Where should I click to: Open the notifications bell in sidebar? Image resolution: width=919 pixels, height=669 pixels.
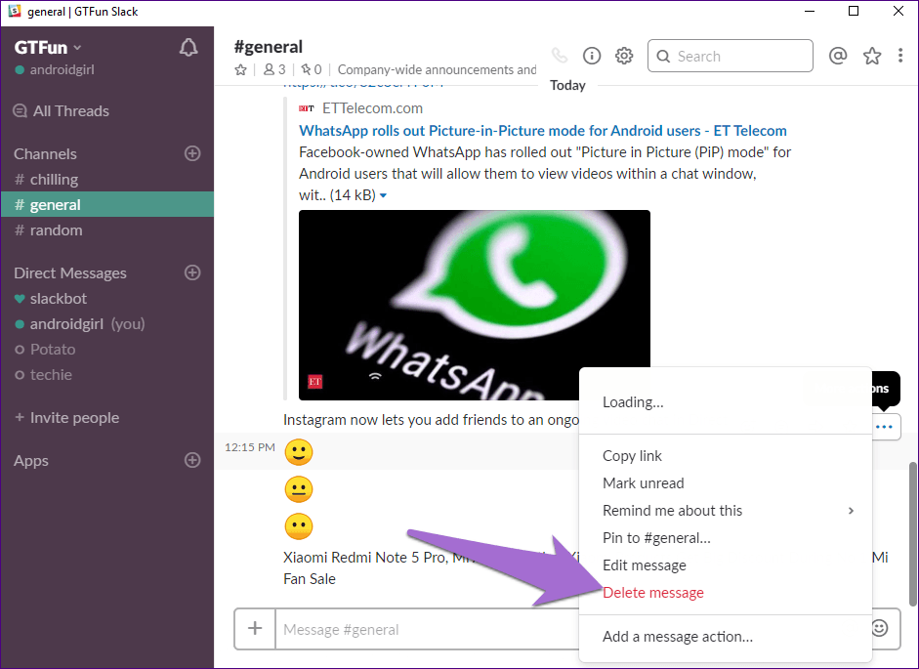(x=188, y=48)
